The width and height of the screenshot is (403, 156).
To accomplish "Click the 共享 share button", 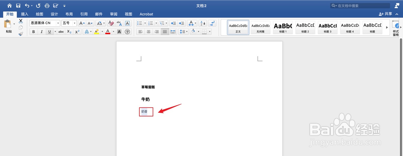I will pyautogui.click(x=385, y=14).
